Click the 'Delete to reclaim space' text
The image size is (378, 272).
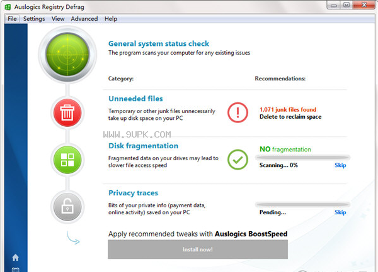tap(290, 117)
